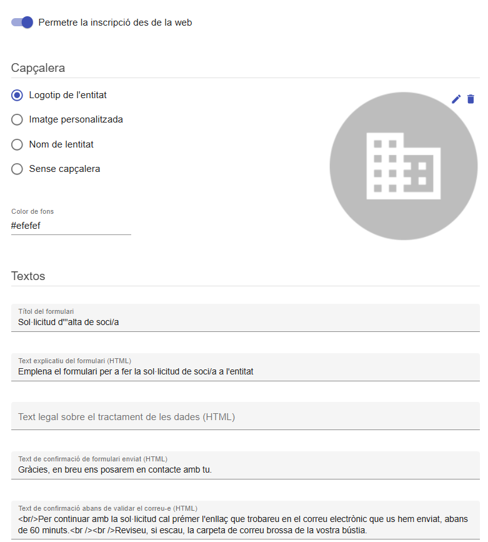Pick Sense capçalera radio option
The image size is (488, 542).
(17, 169)
